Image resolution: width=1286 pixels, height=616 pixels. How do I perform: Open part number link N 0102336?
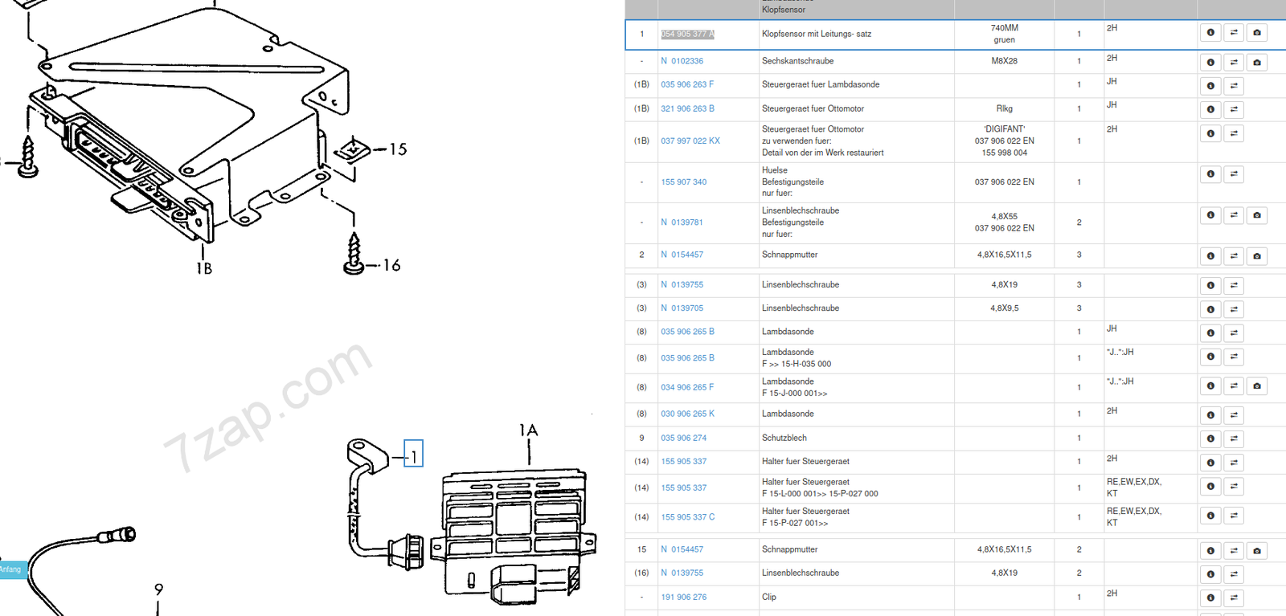(682, 61)
